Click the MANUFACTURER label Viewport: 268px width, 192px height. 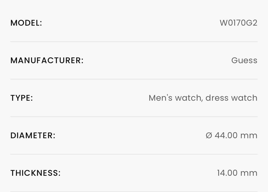tap(47, 60)
